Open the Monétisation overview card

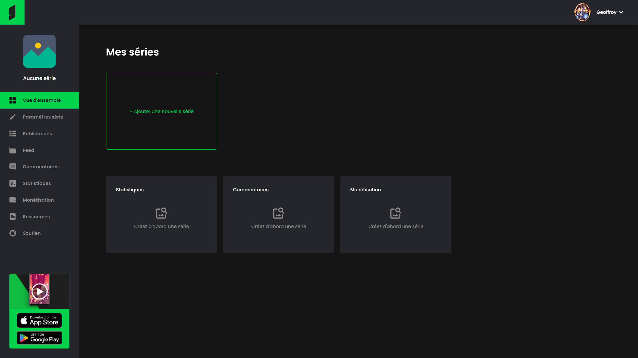pos(395,214)
